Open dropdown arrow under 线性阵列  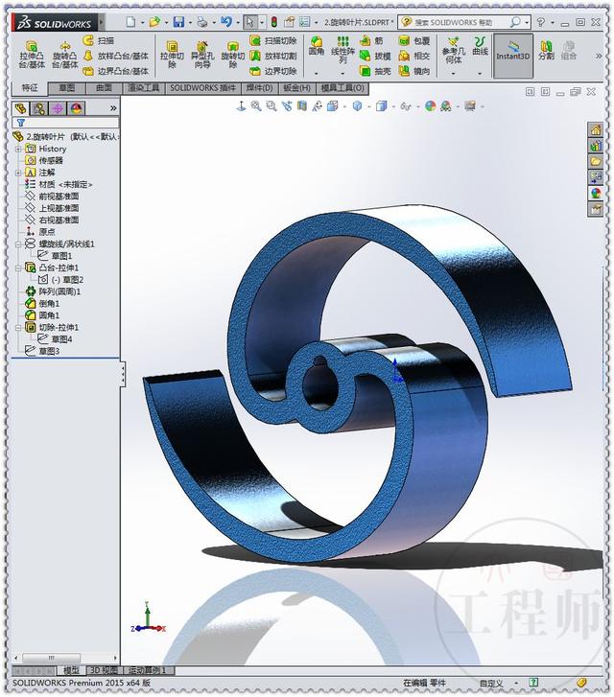342,73
